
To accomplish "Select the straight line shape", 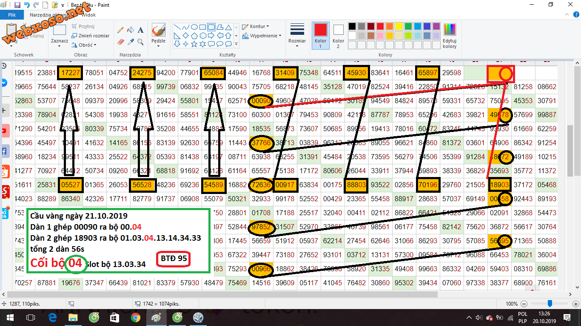I will (x=177, y=27).
